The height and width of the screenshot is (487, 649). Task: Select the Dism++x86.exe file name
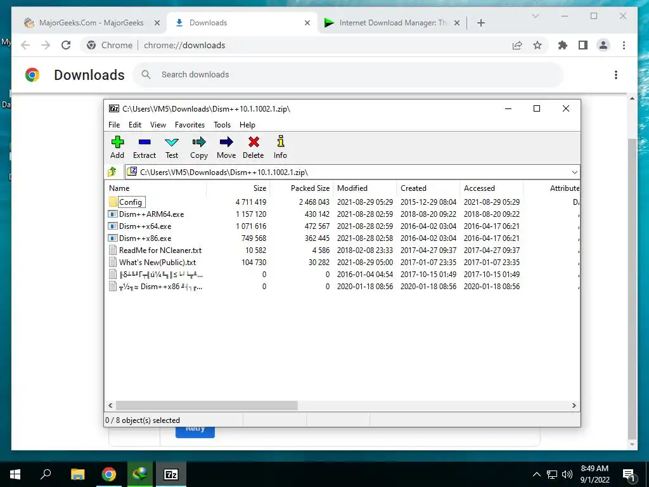pos(145,238)
